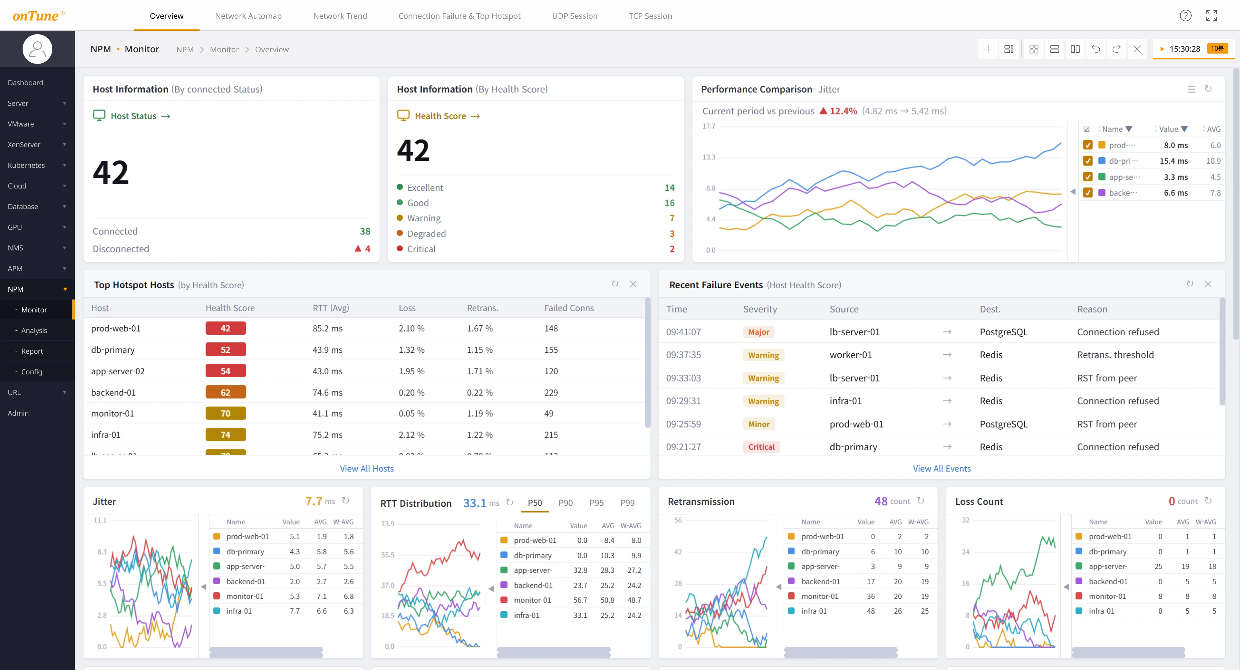Open the UDP Session tab
This screenshot has height=670, width=1240.
[575, 16]
